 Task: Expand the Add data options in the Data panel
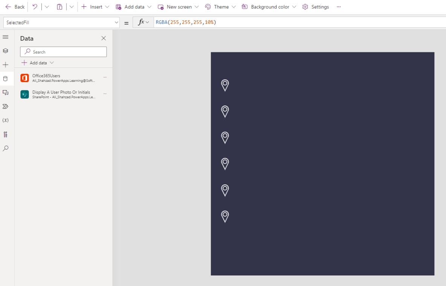37,63
